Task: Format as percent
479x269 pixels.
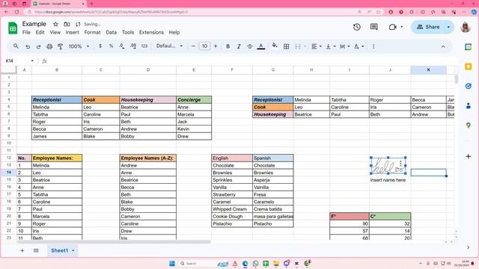Action: 112,46
